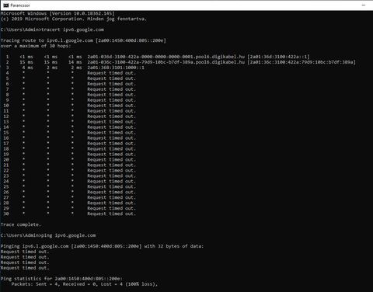Click the 4 ms value in hop 3

click(x=27, y=68)
